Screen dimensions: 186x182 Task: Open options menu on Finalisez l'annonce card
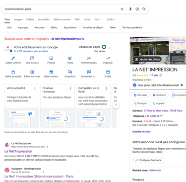[70, 88]
